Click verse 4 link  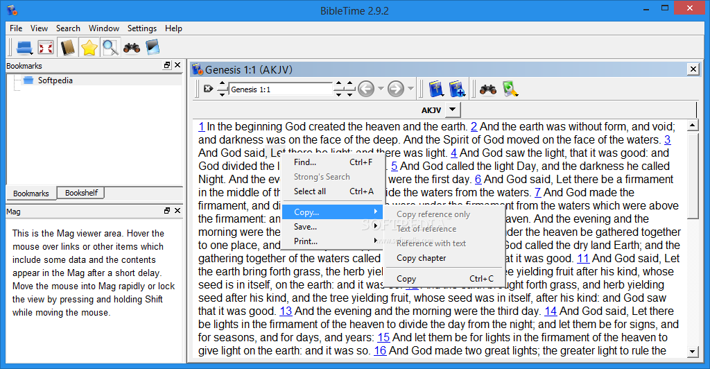click(x=453, y=153)
